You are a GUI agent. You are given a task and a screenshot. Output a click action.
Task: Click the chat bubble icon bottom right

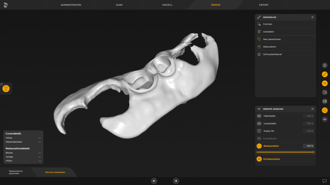pyautogui.click(x=324, y=181)
